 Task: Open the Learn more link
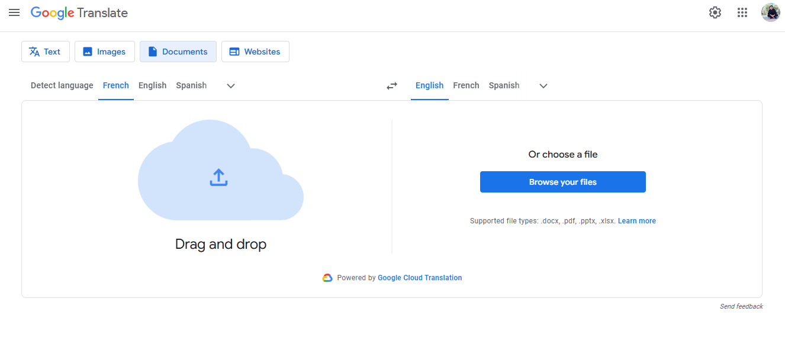636,220
